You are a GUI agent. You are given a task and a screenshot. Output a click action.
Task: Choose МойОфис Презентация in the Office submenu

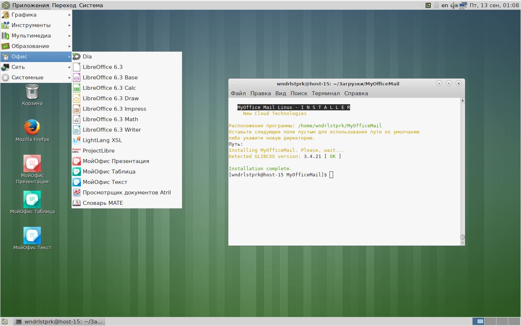pyautogui.click(x=127, y=161)
